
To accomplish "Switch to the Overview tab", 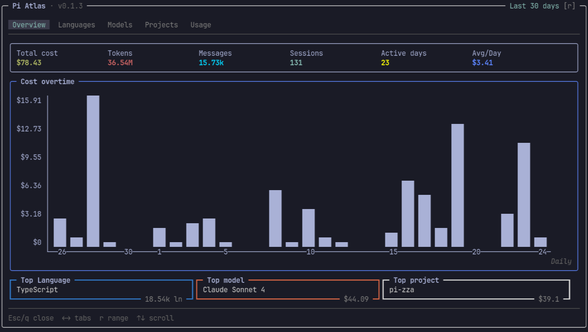I will point(29,25).
